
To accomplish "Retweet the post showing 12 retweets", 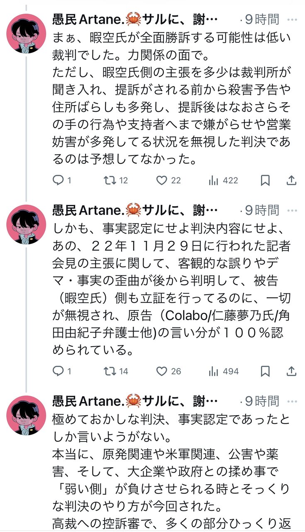I will (x=115, y=180).
